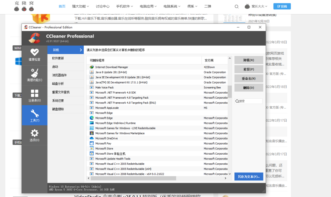Click the CCleaner logo in header

pos(35,38)
